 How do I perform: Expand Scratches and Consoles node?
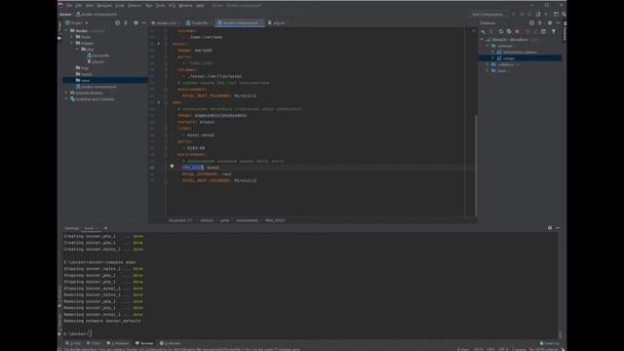(66, 98)
